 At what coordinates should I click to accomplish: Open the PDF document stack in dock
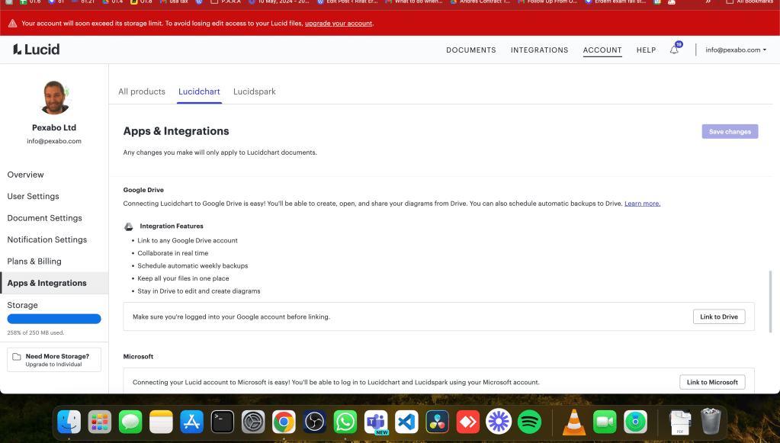point(680,422)
